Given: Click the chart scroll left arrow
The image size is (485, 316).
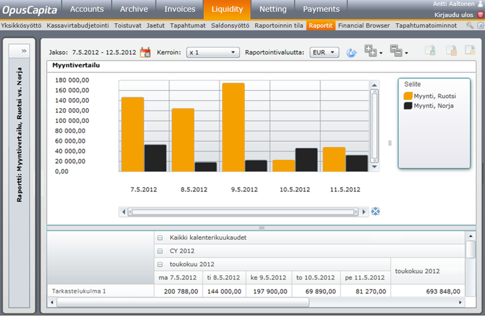Looking at the screenshot, I should [x=124, y=212].
